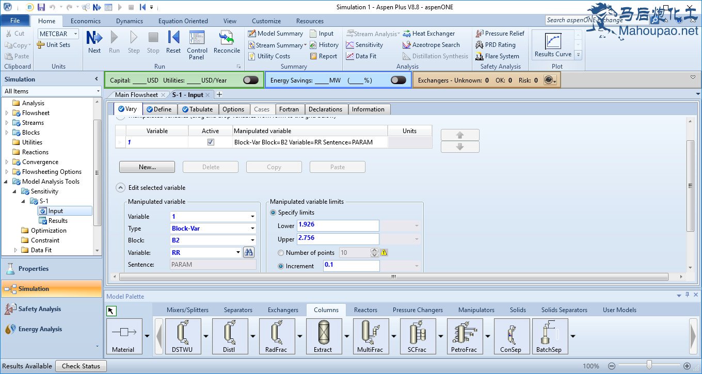The height and width of the screenshot is (374, 702).
Task: Select the Material stream icon
Action: pyautogui.click(x=123, y=337)
